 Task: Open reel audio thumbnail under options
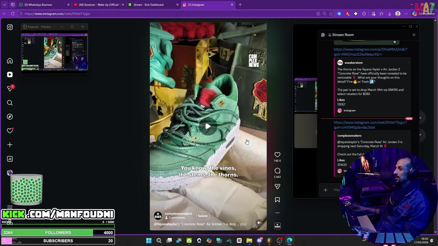[x=278, y=226]
